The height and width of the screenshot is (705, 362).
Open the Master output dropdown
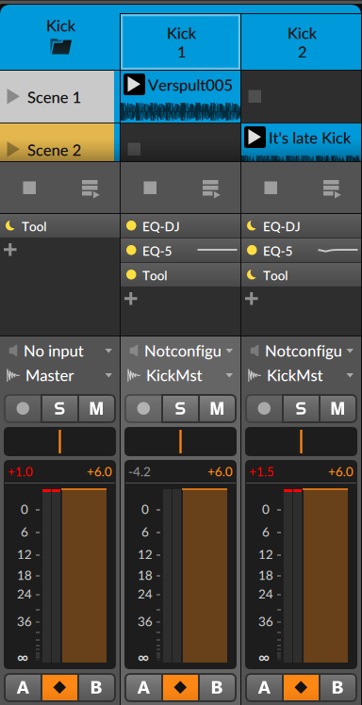click(x=59, y=375)
